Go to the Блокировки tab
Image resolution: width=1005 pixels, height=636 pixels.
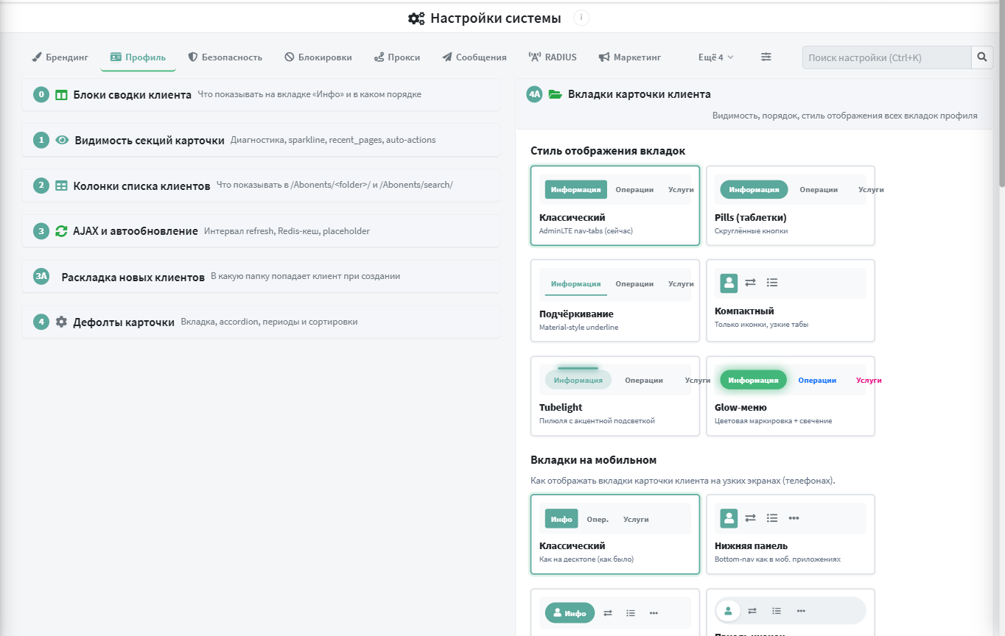[x=318, y=57]
